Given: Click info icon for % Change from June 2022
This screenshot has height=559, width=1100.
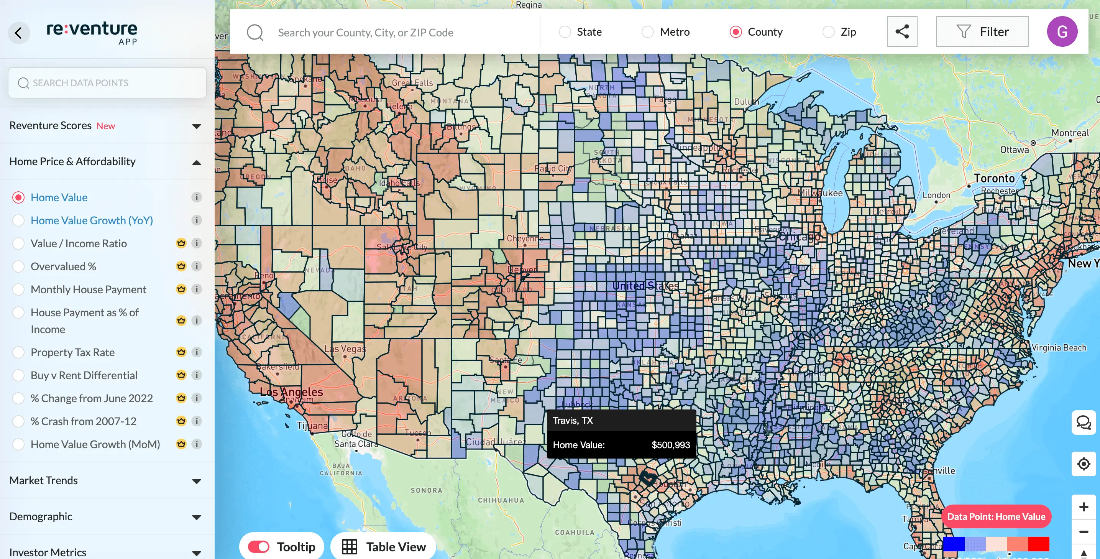Looking at the screenshot, I should click(196, 398).
